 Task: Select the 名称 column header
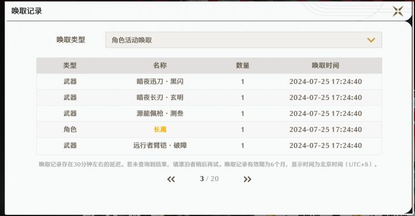(x=160, y=65)
